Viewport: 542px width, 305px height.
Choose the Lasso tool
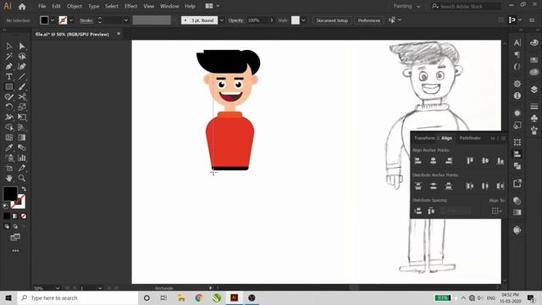pyautogui.click(x=22, y=56)
